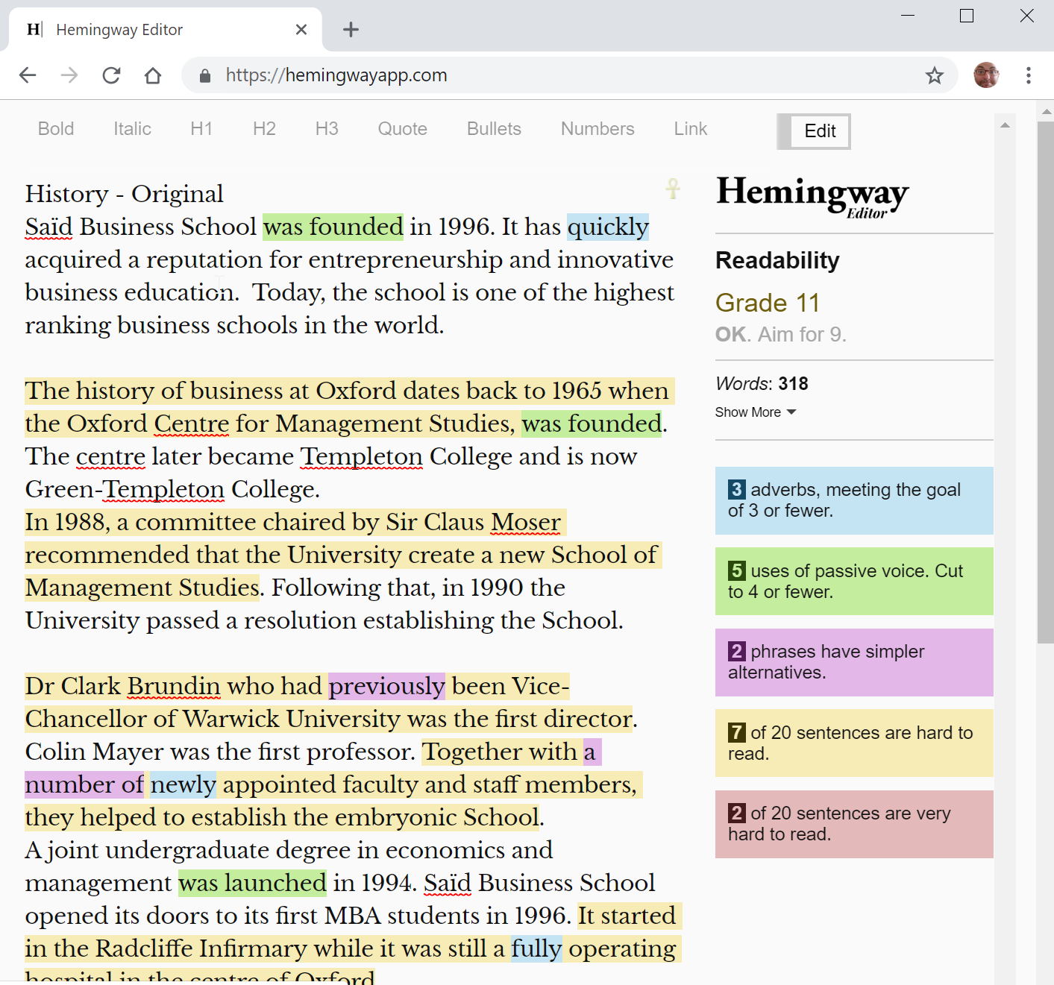Apply Bold formatting
Screen dimensions: 1054x985
(56, 129)
